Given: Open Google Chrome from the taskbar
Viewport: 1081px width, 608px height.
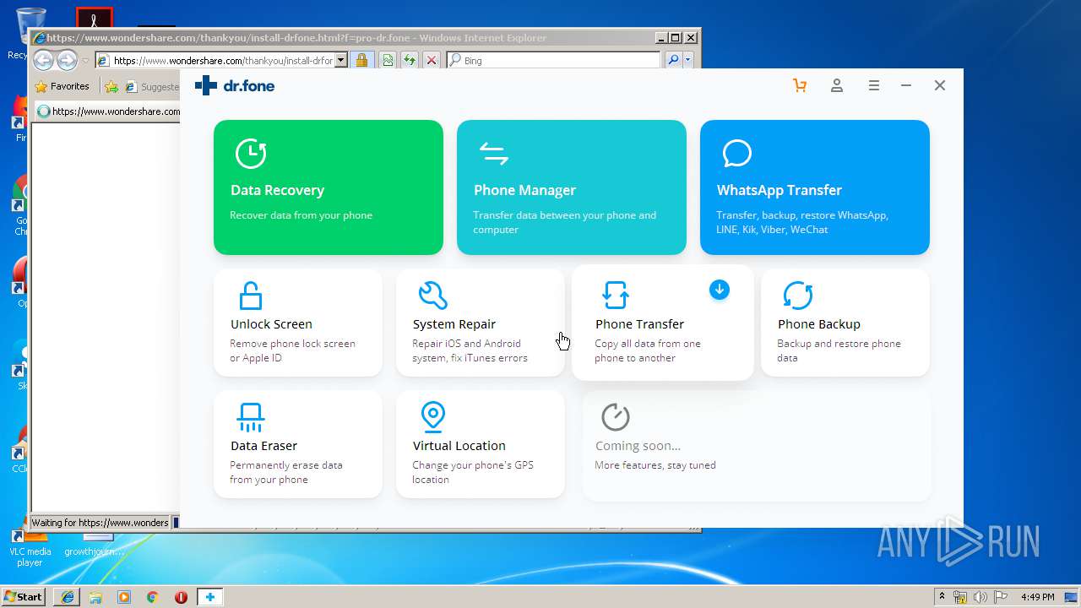Looking at the screenshot, I should (152, 597).
